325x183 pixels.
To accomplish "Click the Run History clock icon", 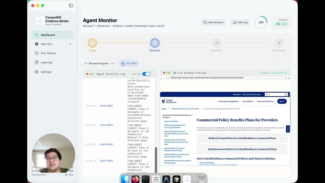I will tap(37, 53).
